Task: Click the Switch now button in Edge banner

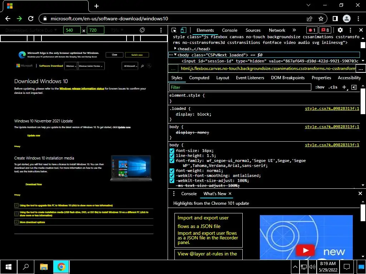Action: coord(137,55)
